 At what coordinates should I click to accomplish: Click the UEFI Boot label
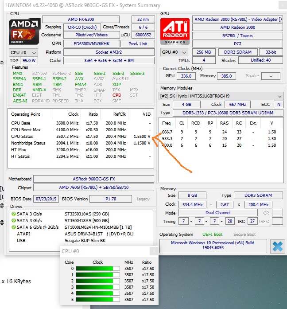[213, 235]
